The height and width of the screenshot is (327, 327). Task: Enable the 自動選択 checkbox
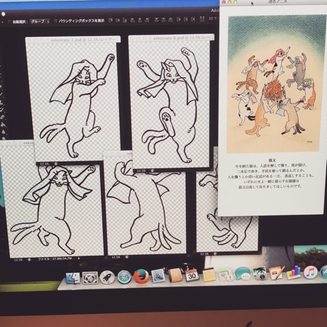click(9, 22)
